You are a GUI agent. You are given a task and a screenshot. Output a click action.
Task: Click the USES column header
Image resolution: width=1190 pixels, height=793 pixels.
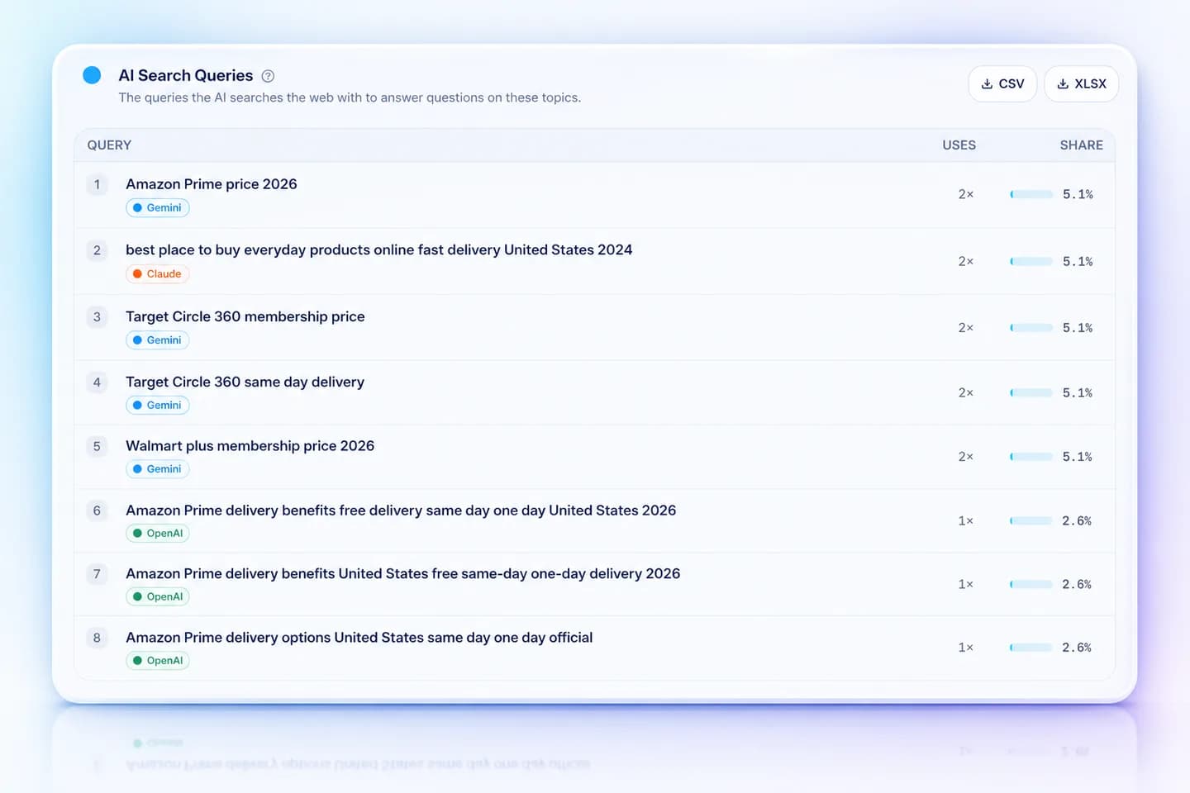(959, 145)
